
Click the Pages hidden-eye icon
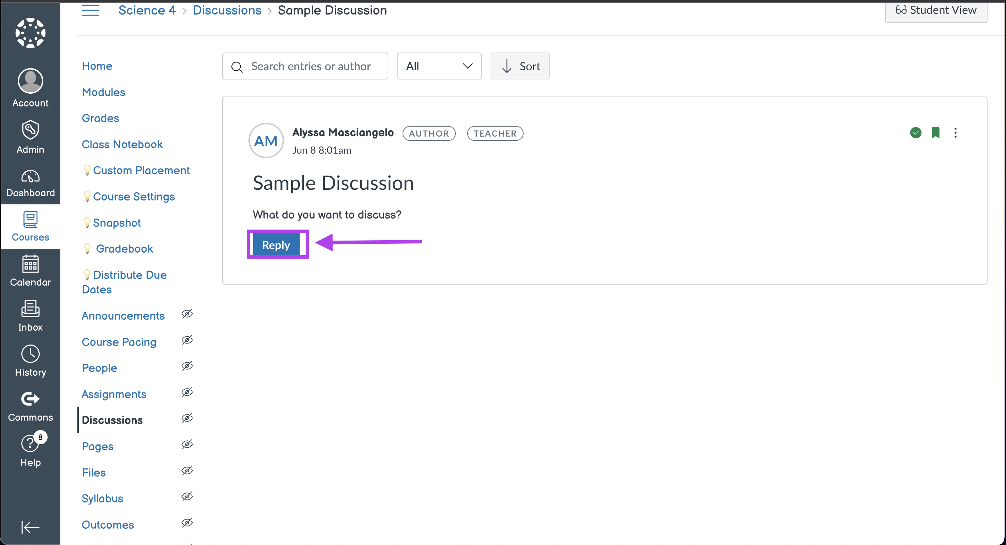click(187, 444)
